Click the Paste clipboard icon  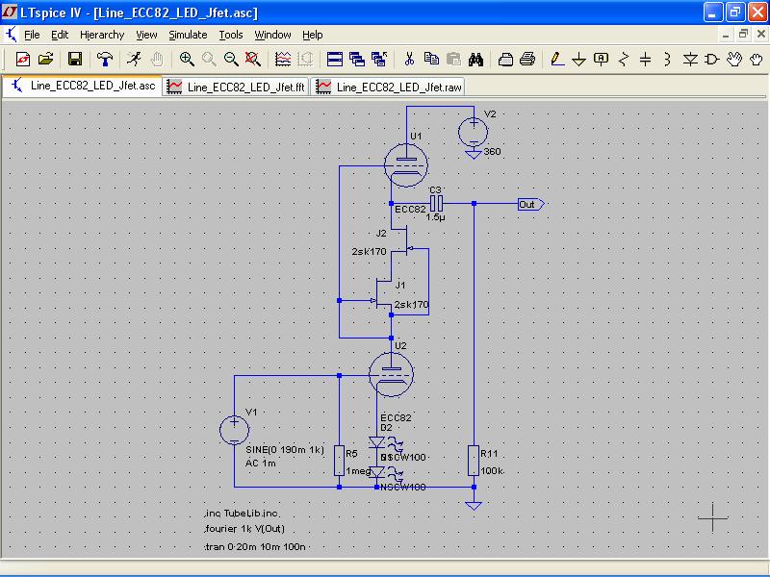tap(453, 60)
